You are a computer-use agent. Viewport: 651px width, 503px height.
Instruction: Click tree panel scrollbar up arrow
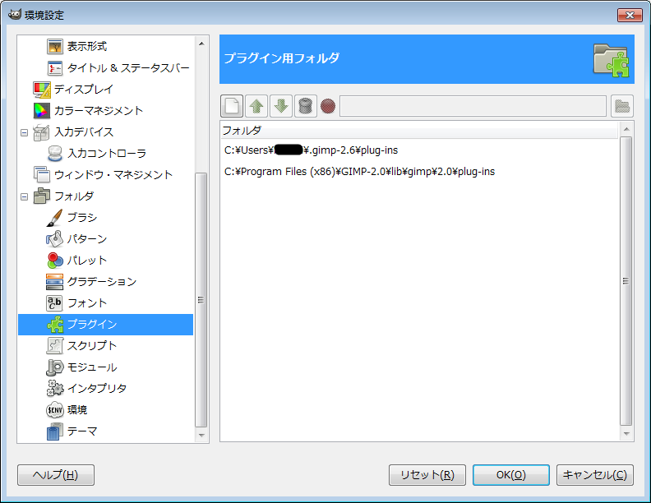pyautogui.click(x=201, y=44)
